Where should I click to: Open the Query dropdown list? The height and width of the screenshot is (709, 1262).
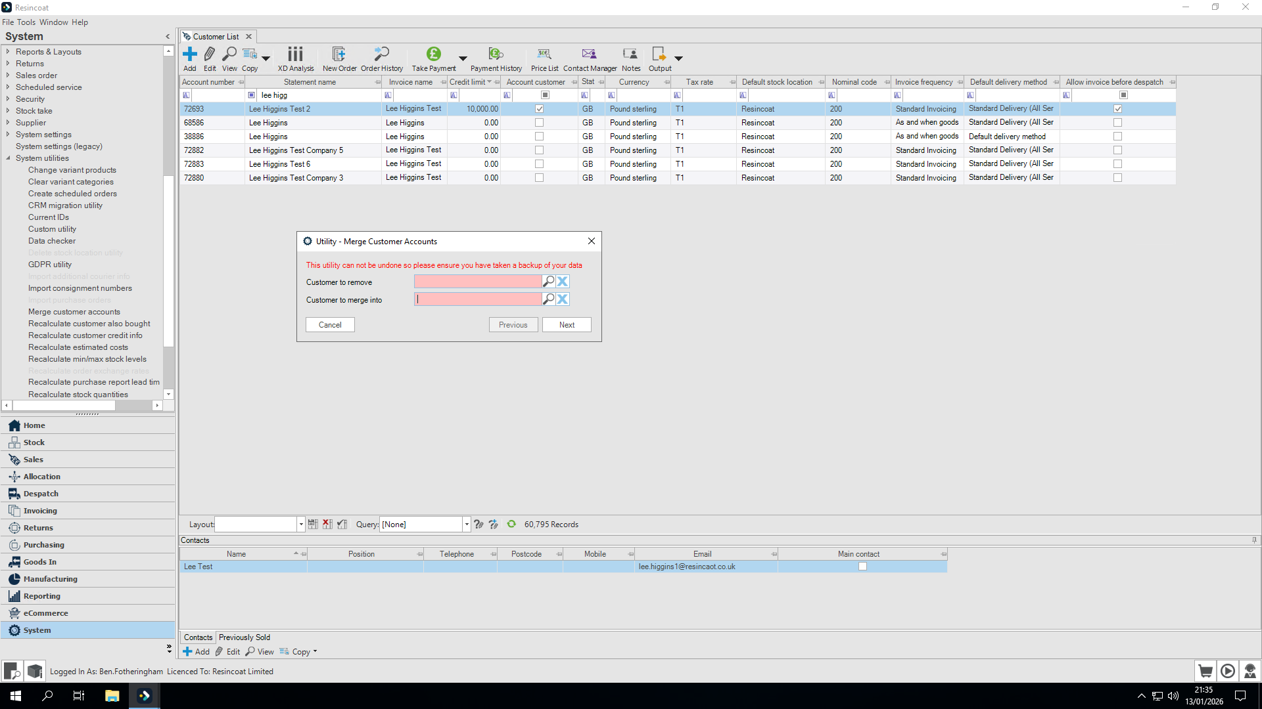click(x=467, y=524)
